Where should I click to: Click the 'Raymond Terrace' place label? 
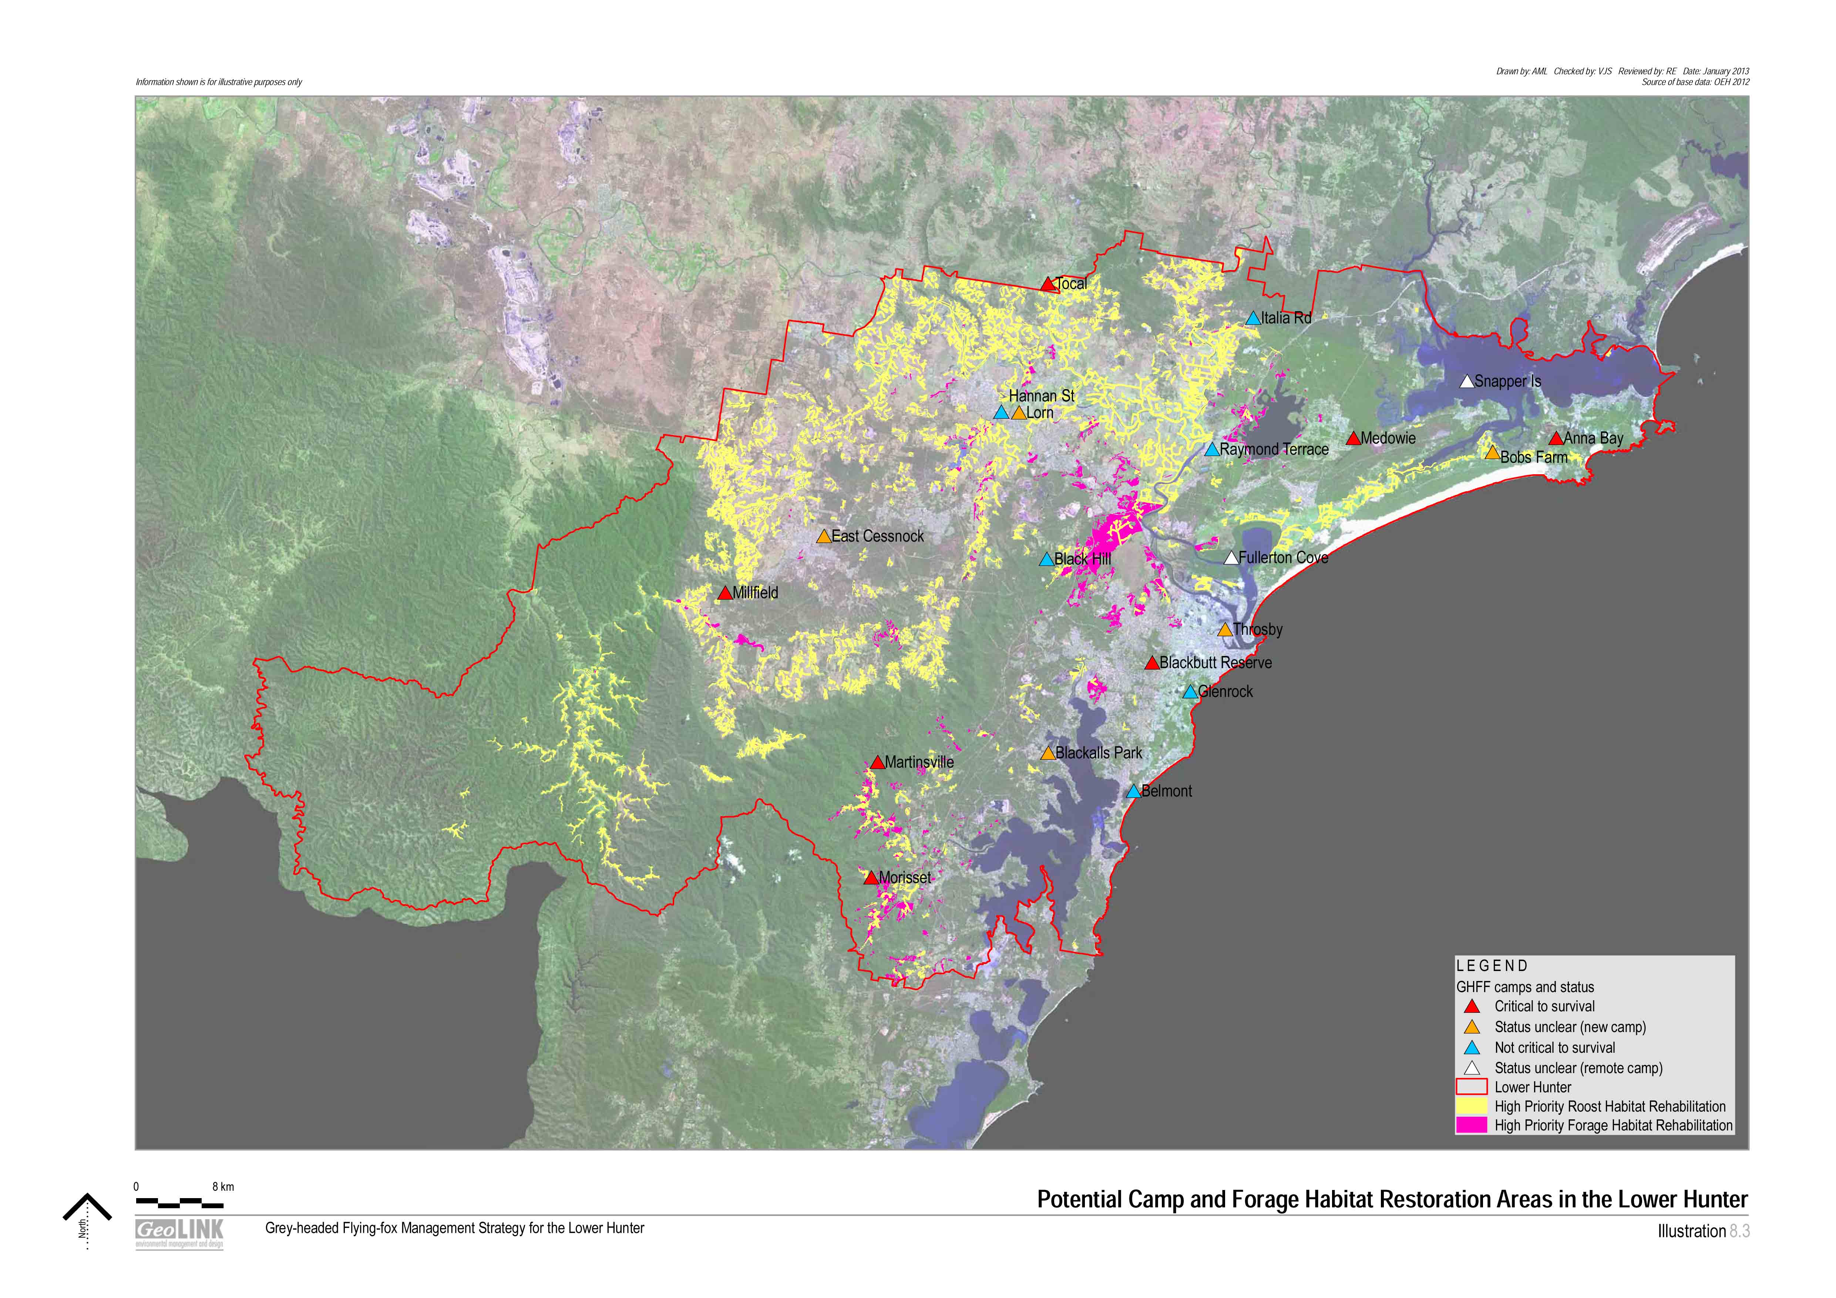(1274, 450)
